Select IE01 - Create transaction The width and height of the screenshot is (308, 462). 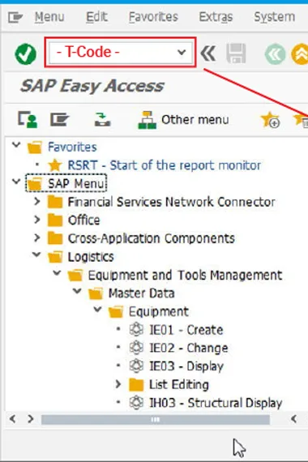pyautogui.click(x=186, y=330)
